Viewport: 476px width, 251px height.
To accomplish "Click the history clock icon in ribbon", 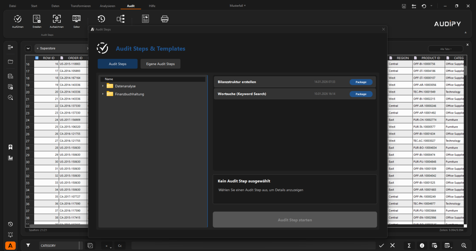I will 101,19.
